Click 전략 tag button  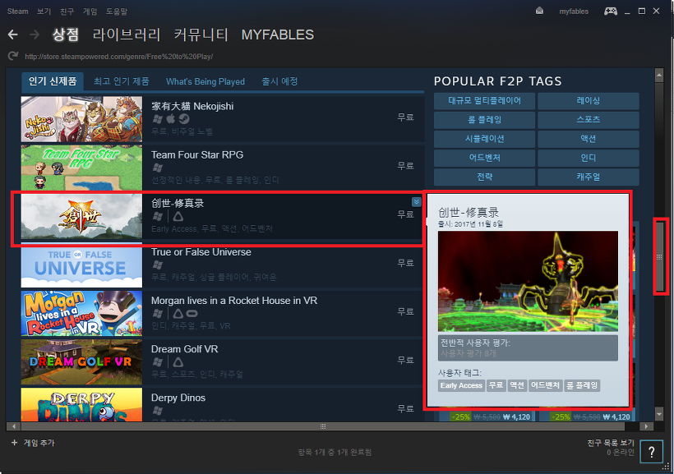(x=484, y=177)
